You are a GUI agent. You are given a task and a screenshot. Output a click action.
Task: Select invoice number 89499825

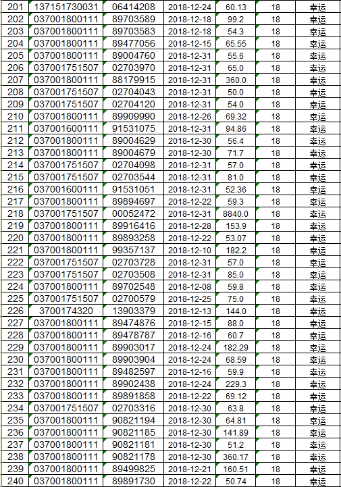pyautogui.click(x=133, y=469)
